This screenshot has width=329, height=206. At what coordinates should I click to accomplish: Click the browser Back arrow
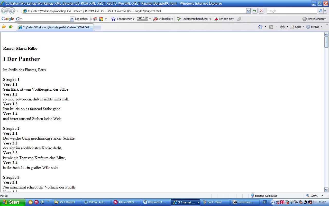click(4, 11)
